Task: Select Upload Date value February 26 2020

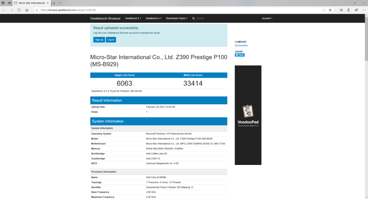Action: 161,107
